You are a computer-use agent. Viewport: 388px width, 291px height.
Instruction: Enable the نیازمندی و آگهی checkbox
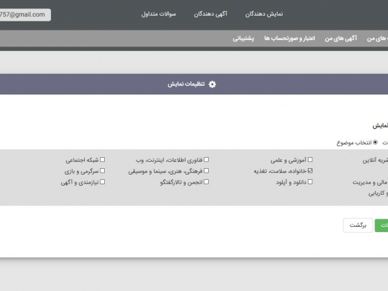coord(102,182)
